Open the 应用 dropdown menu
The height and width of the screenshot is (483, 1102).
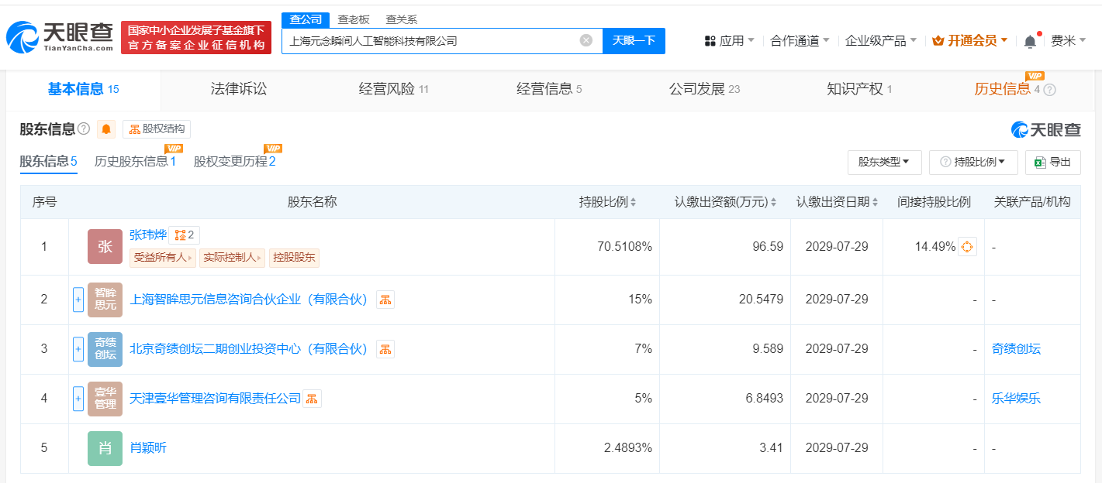pyautogui.click(x=729, y=41)
